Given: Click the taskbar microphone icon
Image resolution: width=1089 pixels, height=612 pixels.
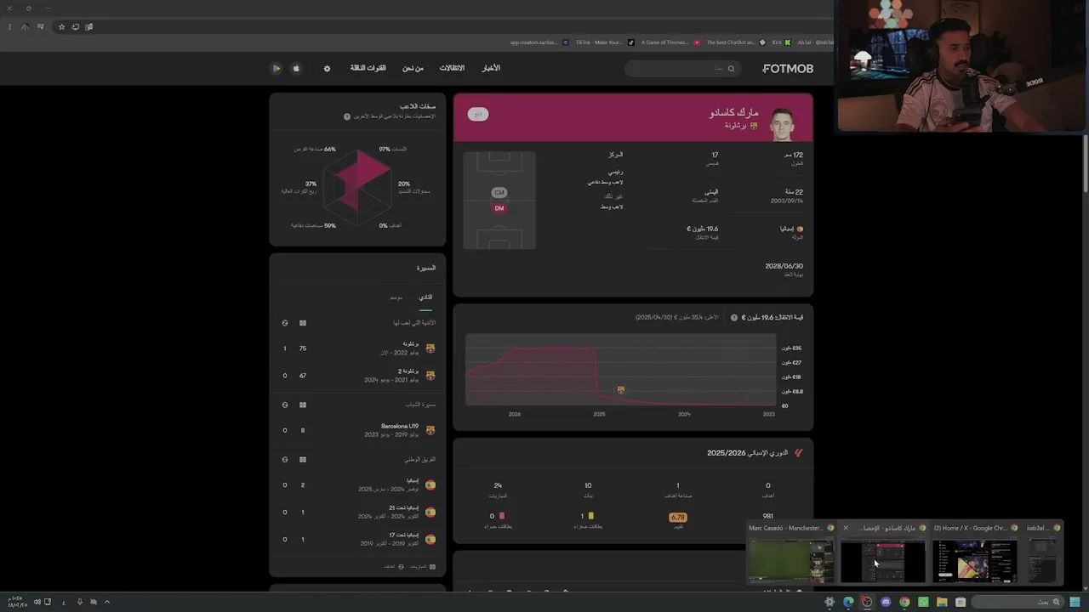Looking at the screenshot, I should pos(79,602).
